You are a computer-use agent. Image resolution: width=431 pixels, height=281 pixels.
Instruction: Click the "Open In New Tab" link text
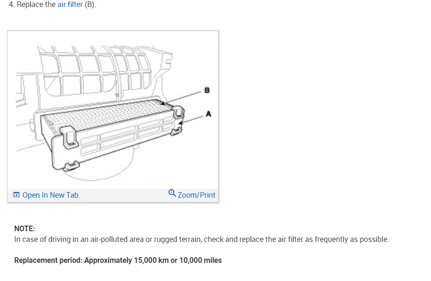pyautogui.click(x=50, y=195)
